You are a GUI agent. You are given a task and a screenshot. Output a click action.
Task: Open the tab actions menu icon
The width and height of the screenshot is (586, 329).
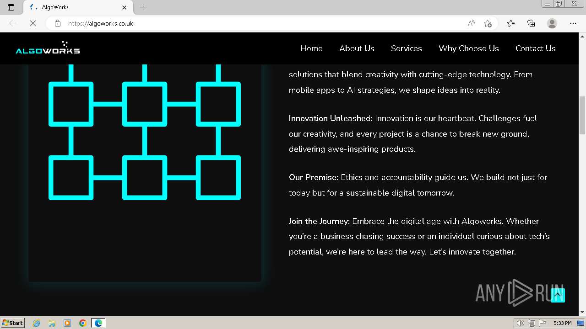pos(11,7)
